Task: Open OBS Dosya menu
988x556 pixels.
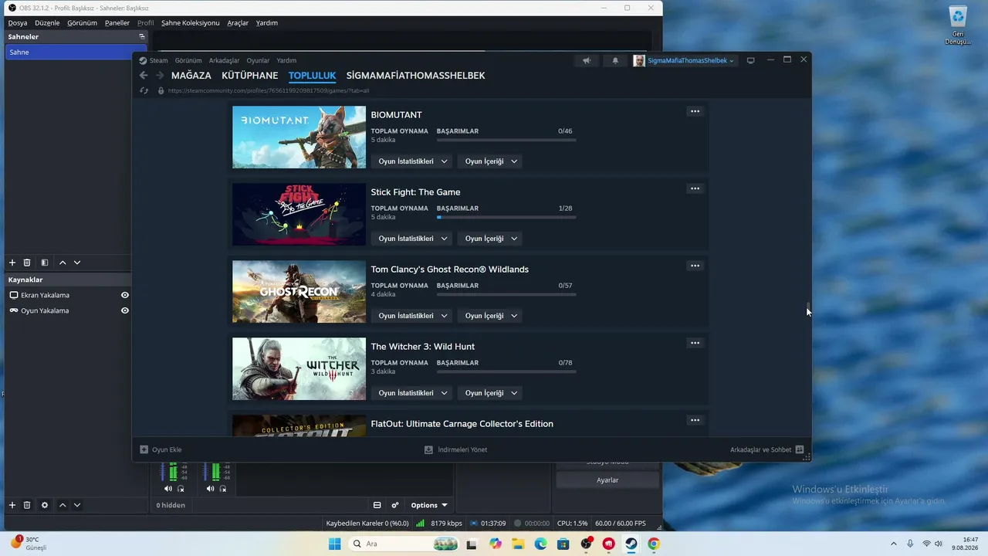Action: 17,23
